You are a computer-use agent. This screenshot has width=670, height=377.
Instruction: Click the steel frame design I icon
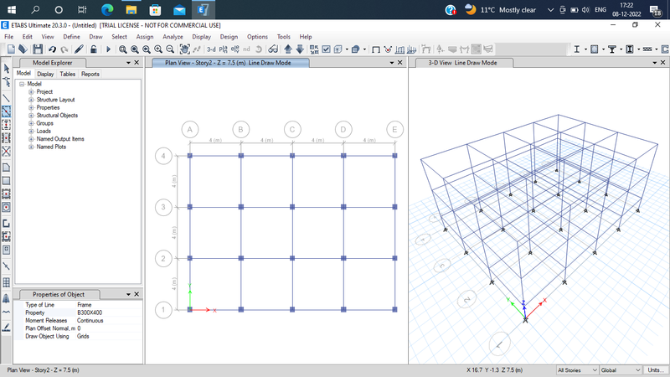(x=576, y=49)
